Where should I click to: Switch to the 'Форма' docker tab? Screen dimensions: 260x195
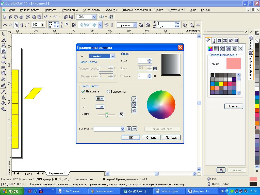pyautogui.click(x=251, y=42)
